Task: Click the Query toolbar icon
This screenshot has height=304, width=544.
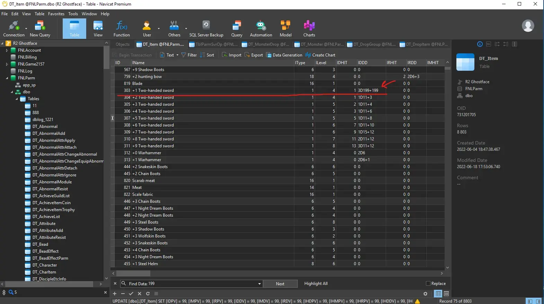Action: coord(237,28)
